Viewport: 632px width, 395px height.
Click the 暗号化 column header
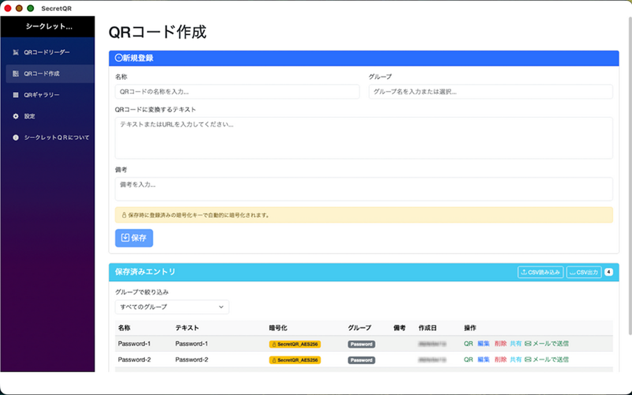[278, 328]
